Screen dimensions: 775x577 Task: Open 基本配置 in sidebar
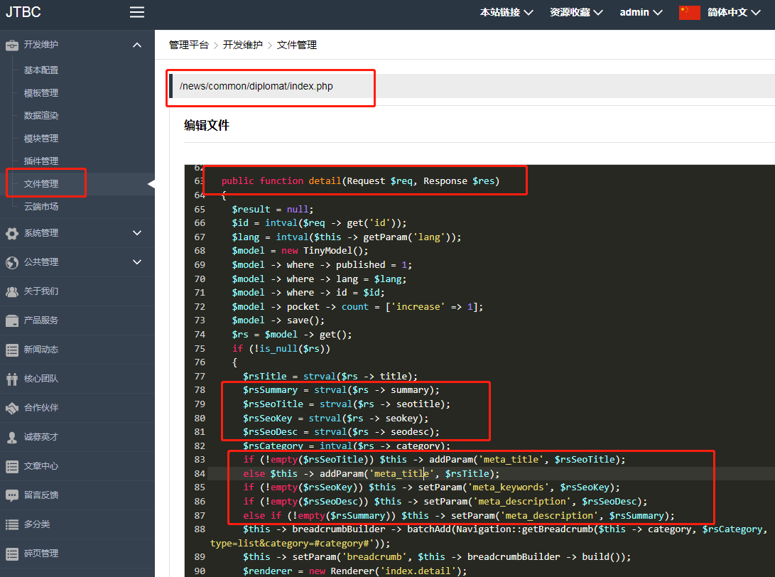pyautogui.click(x=41, y=70)
